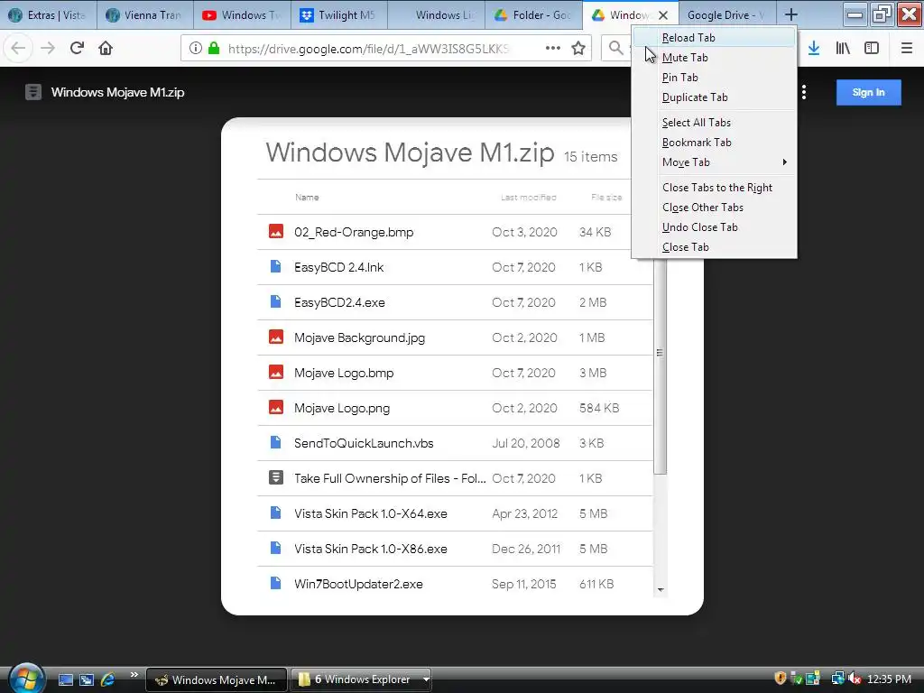Screen dimensions: 924x693
Task: Click the image icon of Mojave Logo.png
Action: 276,407
